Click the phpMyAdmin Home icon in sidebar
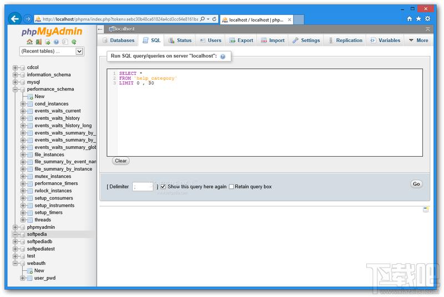The height and width of the screenshot is (297, 444). [29, 42]
